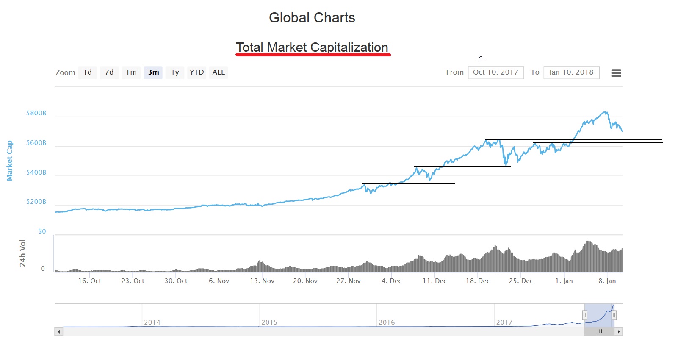Click the $200B axis label
The width and height of the screenshot is (678, 342).
(36, 202)
